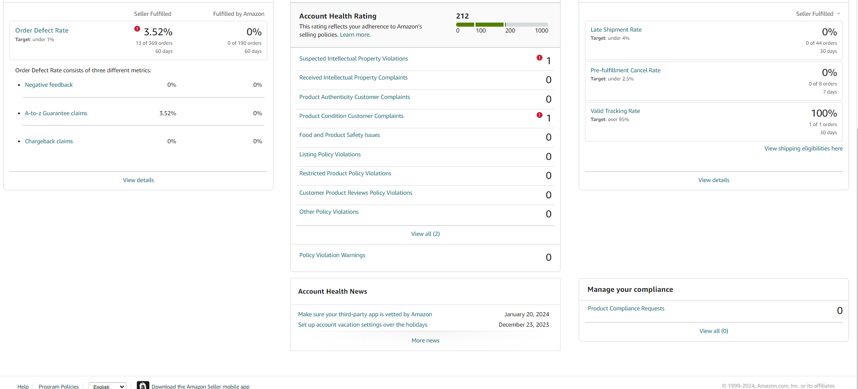Open Program Policies footer link
858x389 pixels.
click(x=59, y=386)
